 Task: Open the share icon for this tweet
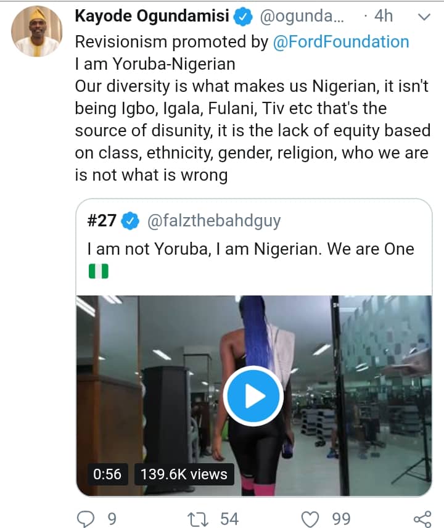coord(422,518)
